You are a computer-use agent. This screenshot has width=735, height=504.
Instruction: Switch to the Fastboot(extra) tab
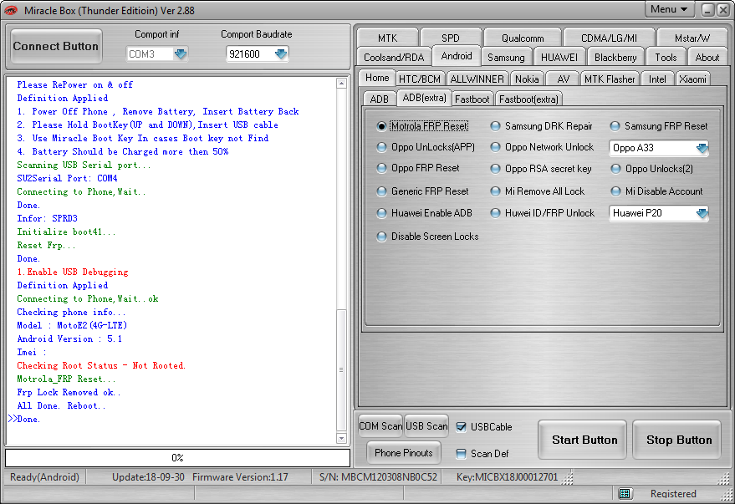[x=528, y=99]
